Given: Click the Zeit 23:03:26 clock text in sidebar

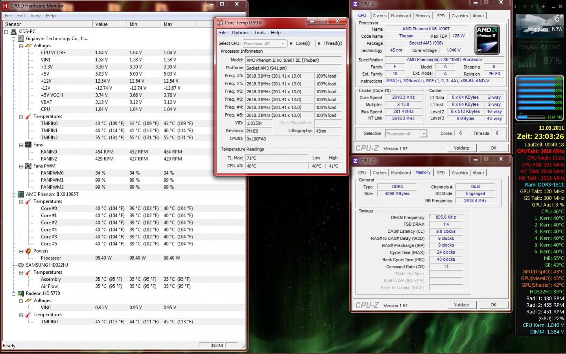Looking at the screenshot, I should (x=540, y=136).
